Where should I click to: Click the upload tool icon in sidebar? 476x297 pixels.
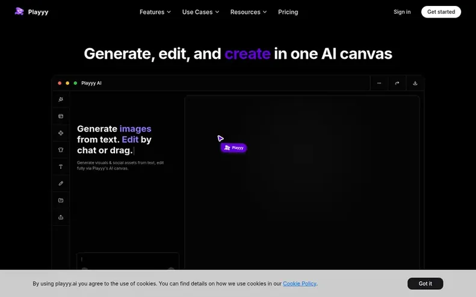61,217
